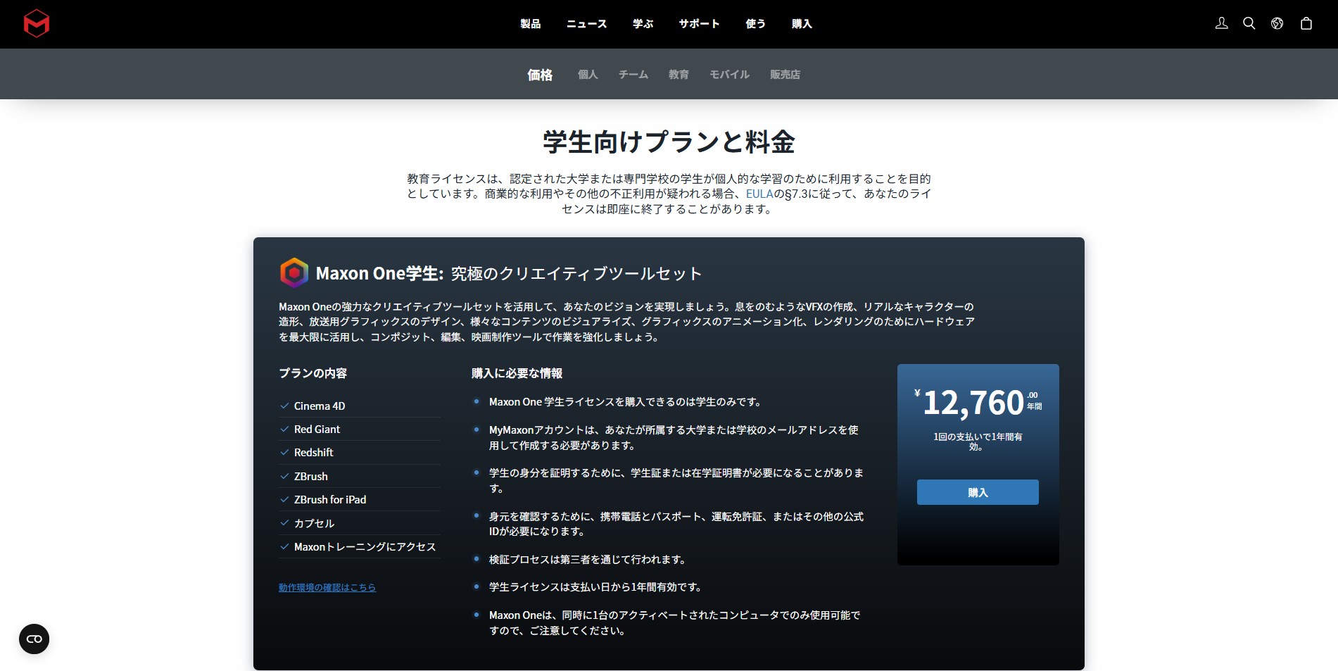
Task: Switch to the モバイル tab
Action: click(729, 74)
